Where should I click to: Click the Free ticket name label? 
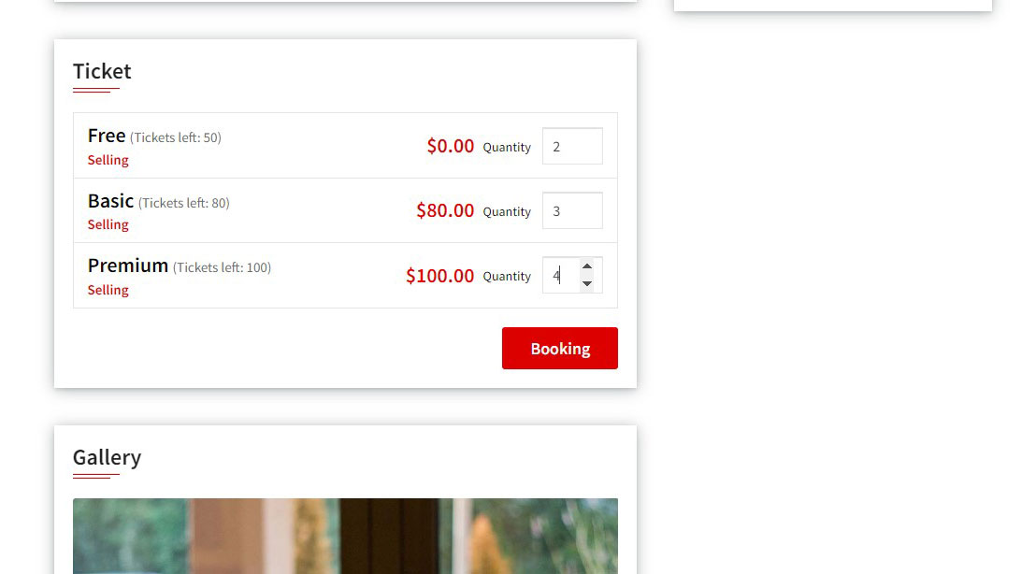click(106, 136)
